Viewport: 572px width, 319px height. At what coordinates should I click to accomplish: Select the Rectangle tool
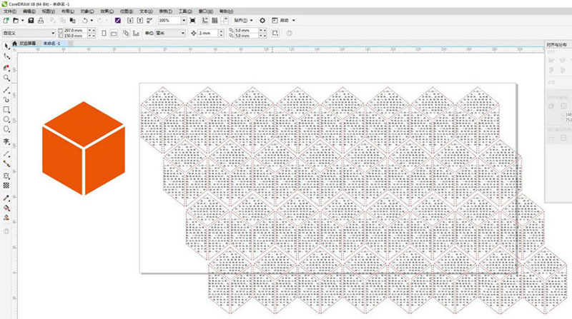coord(6,110)
